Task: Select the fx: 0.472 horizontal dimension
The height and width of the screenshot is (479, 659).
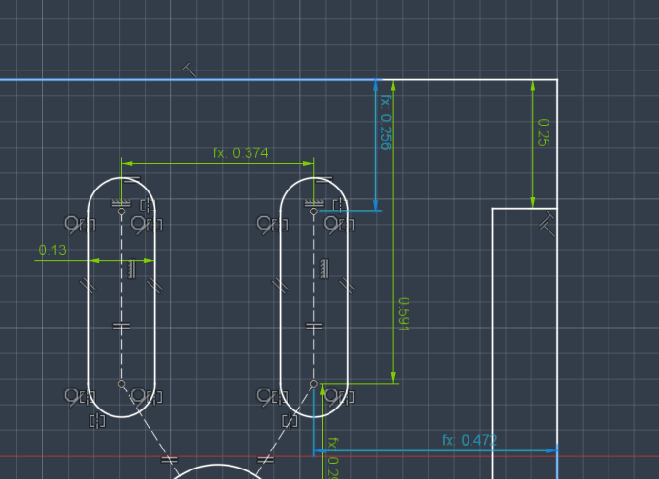Action: coord(469,440)
